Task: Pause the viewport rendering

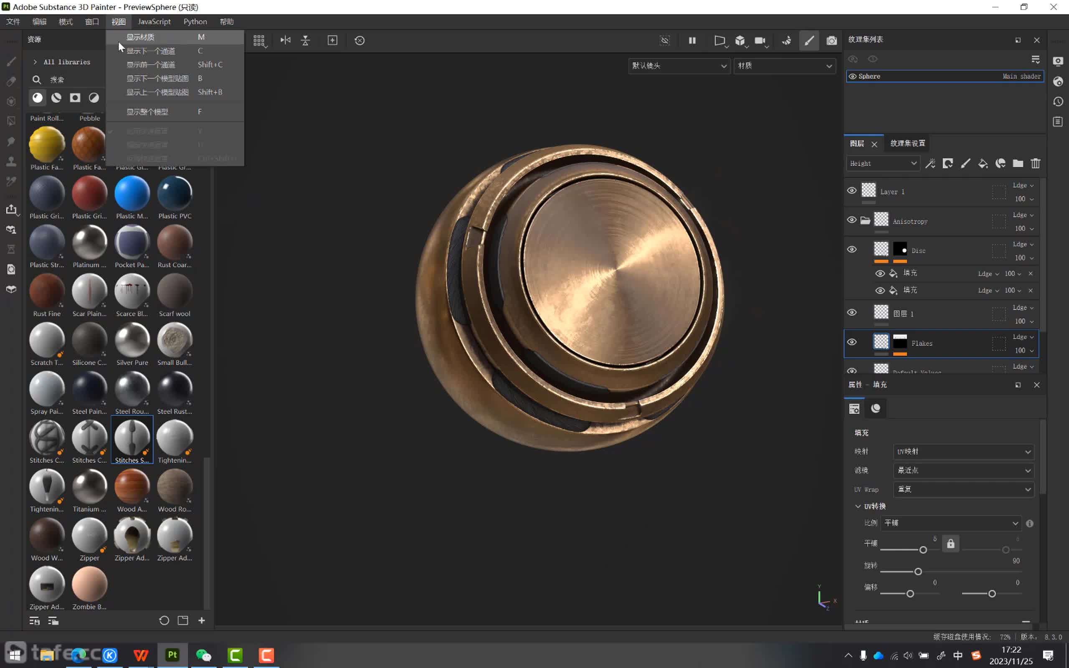Action: [692, 40]
